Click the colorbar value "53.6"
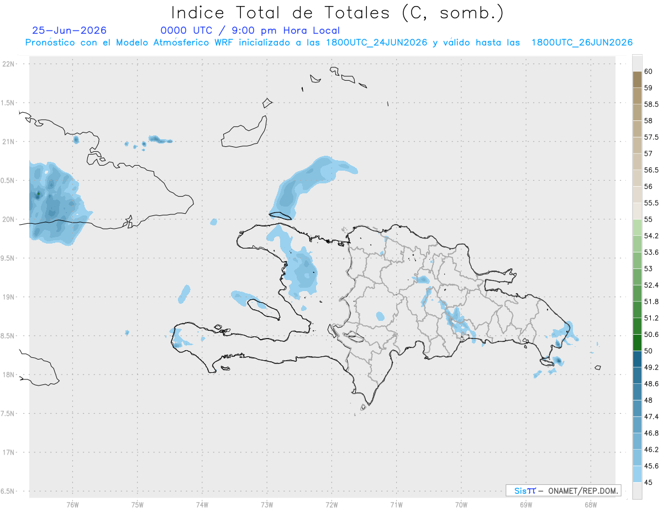Viewport: 663px width, 512px height. 651,252
